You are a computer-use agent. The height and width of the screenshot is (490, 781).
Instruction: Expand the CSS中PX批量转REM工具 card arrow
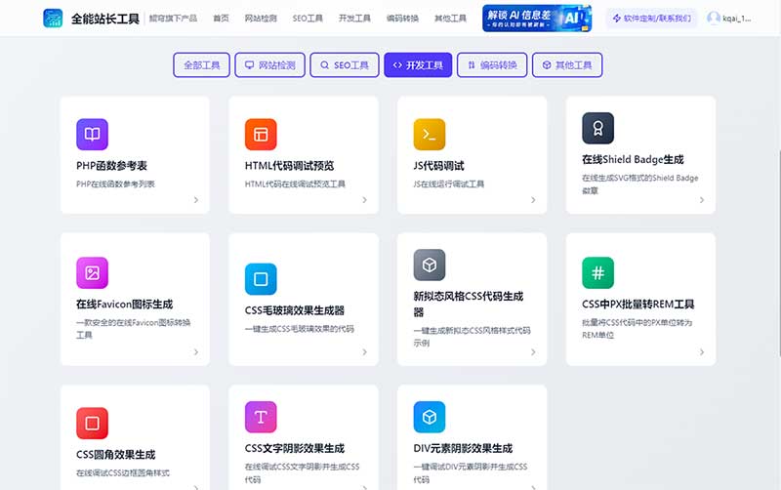pos(701,351)
